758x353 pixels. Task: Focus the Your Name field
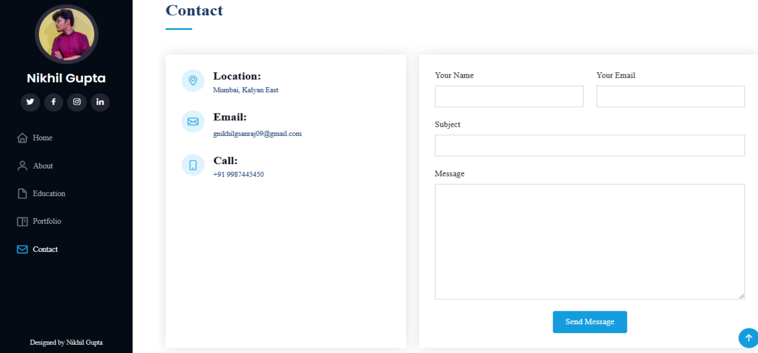[509, 96]
